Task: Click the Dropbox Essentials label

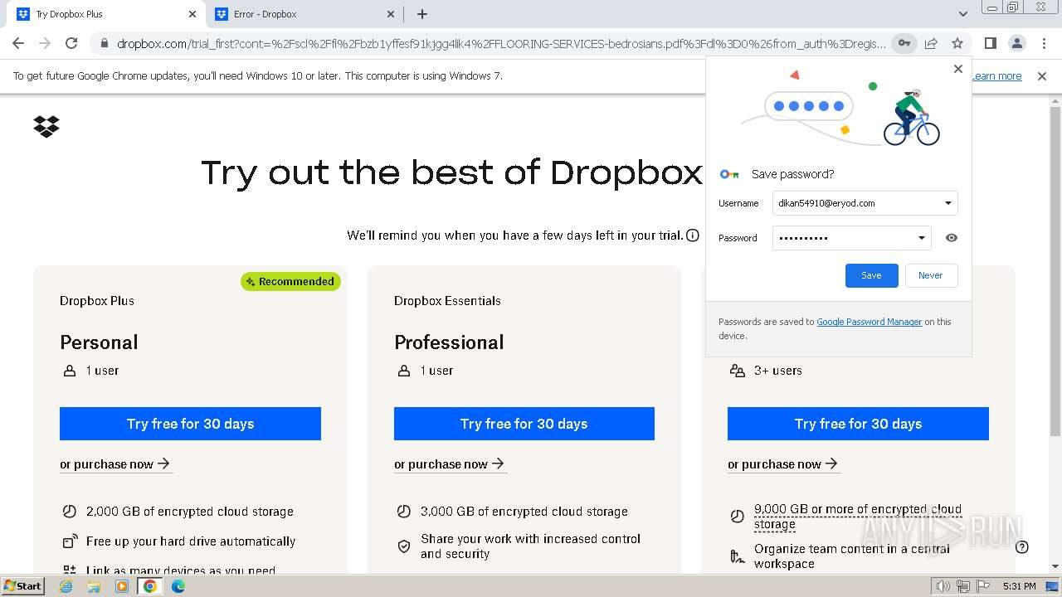Action: pyautogui.click(x=447, y=301)
